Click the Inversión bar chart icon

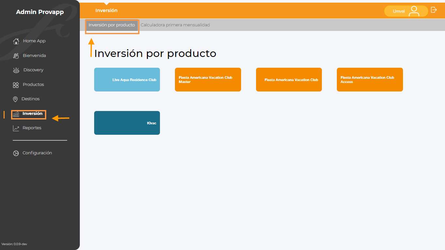pos(16,114)
